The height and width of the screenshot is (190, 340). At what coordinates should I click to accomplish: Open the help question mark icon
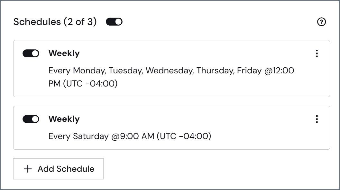[321, 22]
